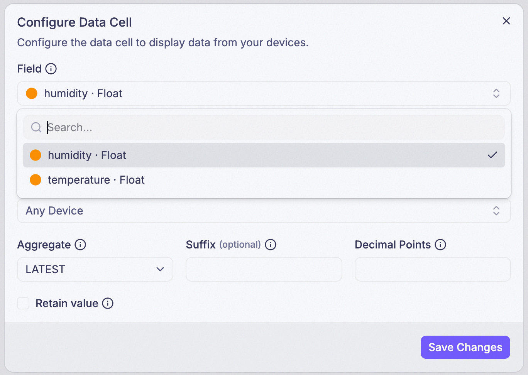Click the Aggregate info icon

pyautogui.click(x=80, y=245)
